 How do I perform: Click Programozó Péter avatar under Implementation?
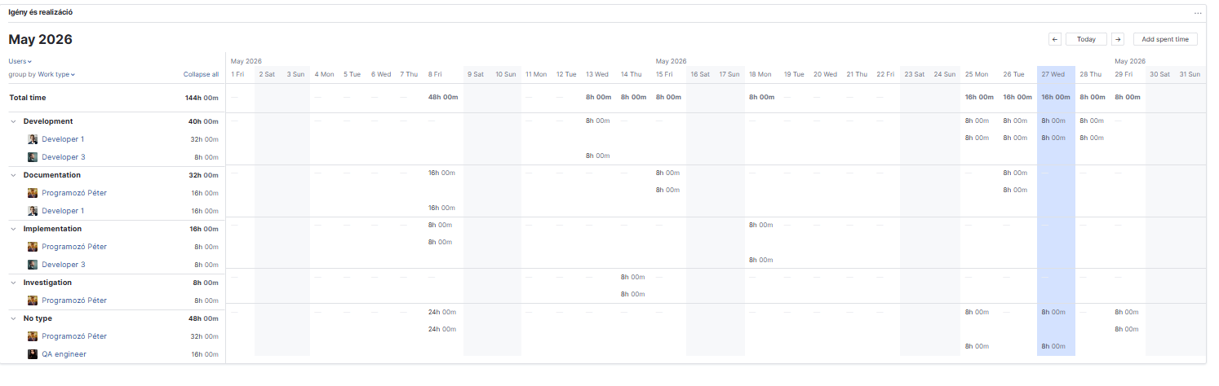tap(33, 247)
